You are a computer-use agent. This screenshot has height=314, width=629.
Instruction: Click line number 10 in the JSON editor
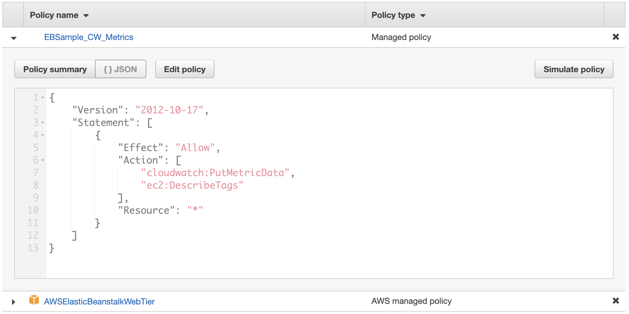click(34, 210)
